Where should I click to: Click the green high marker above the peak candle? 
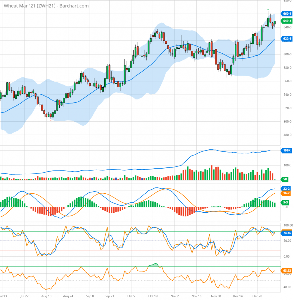[268, 10]
